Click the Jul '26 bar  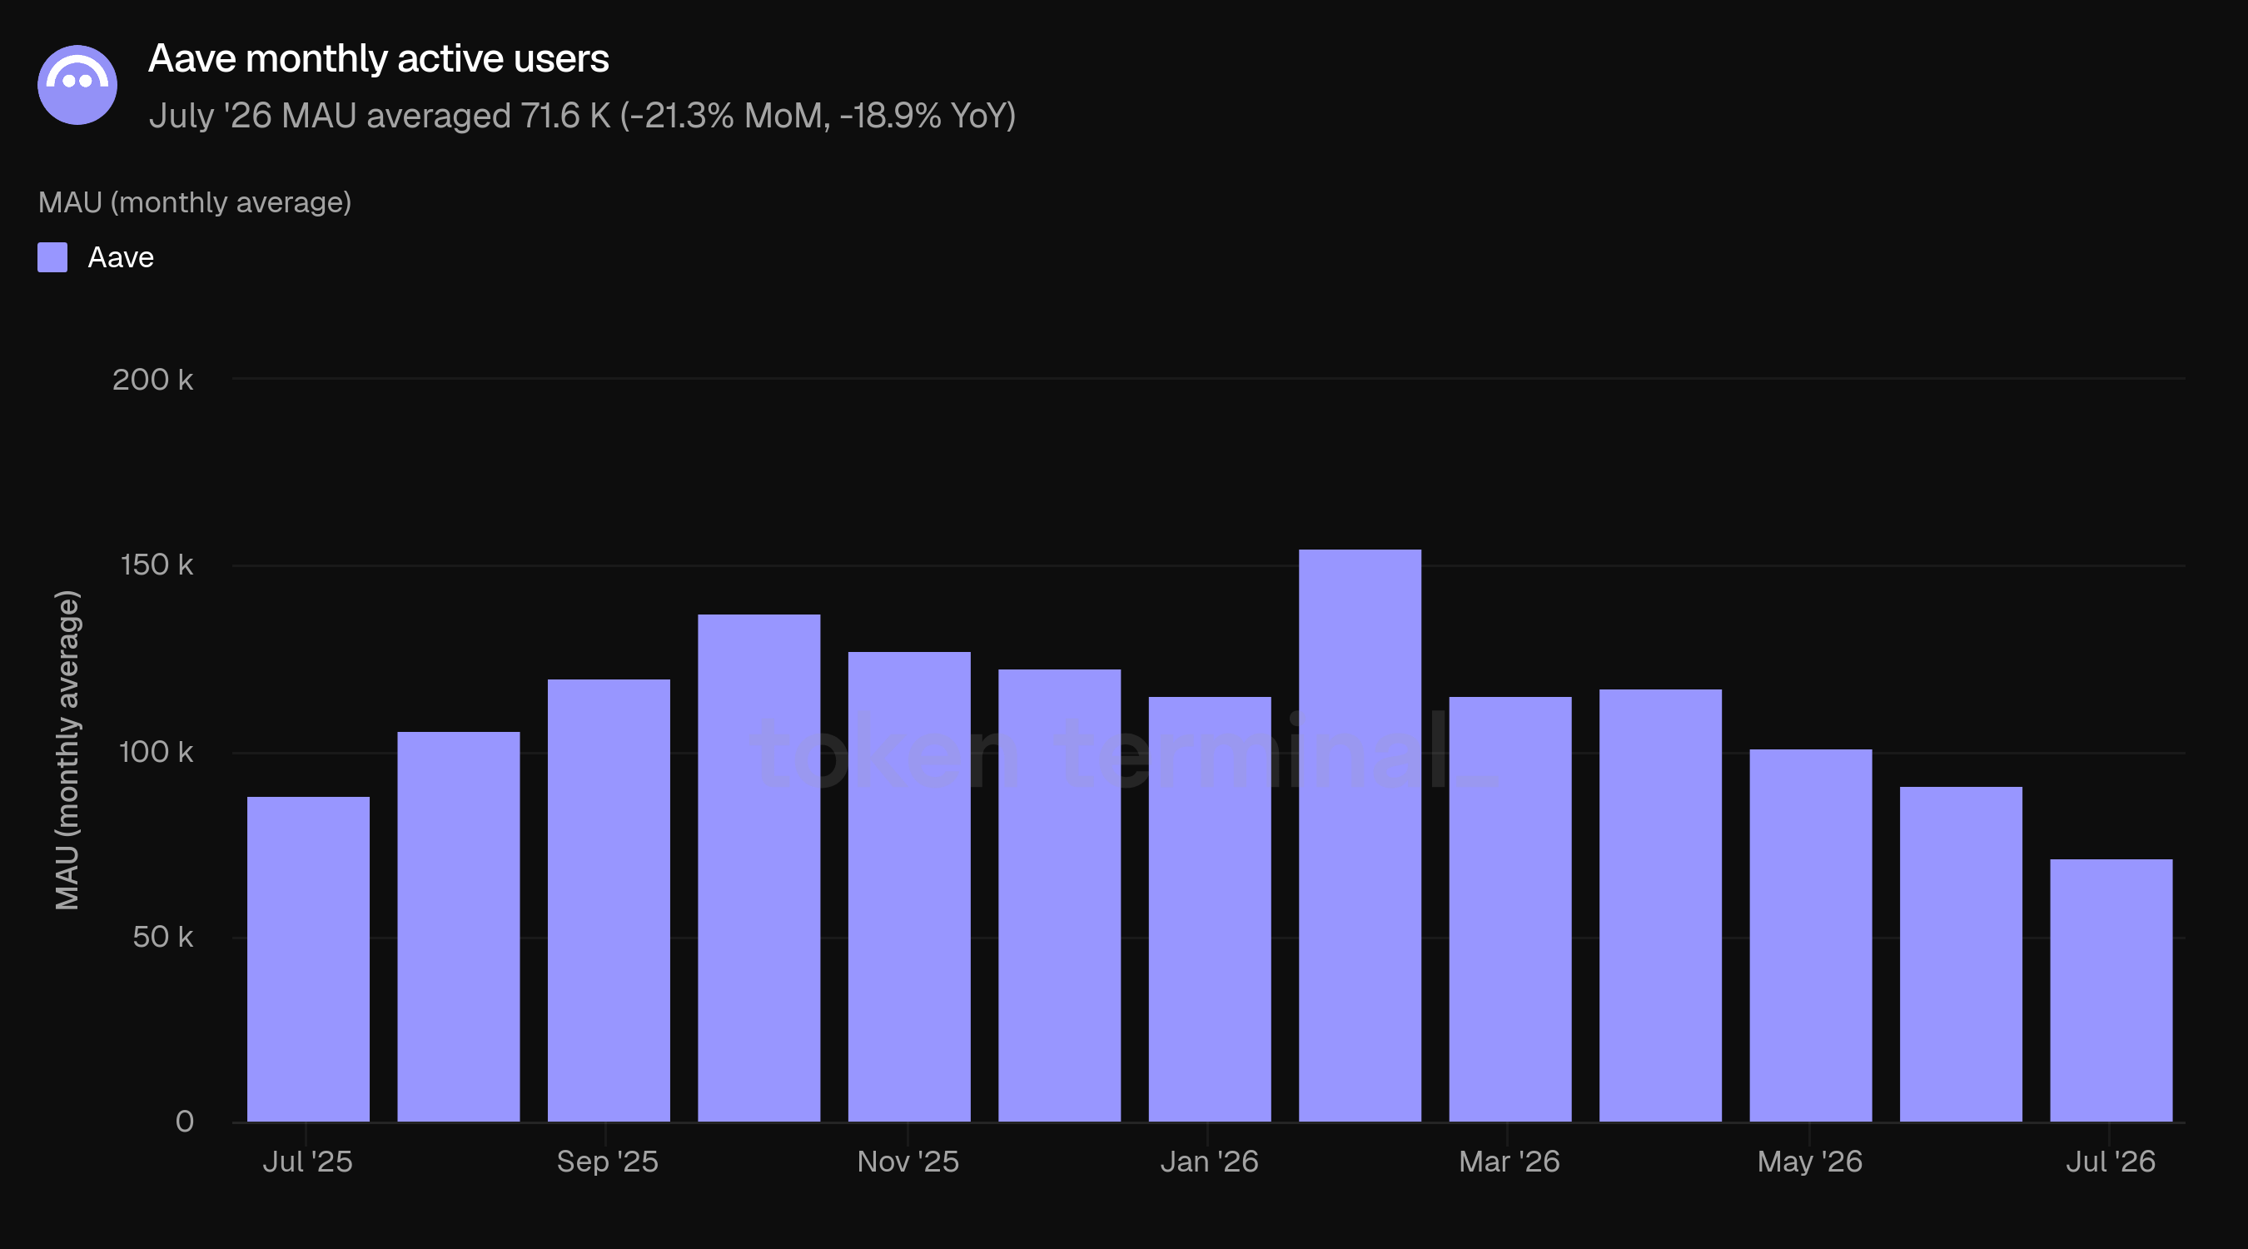click(x=2111, y=991)
